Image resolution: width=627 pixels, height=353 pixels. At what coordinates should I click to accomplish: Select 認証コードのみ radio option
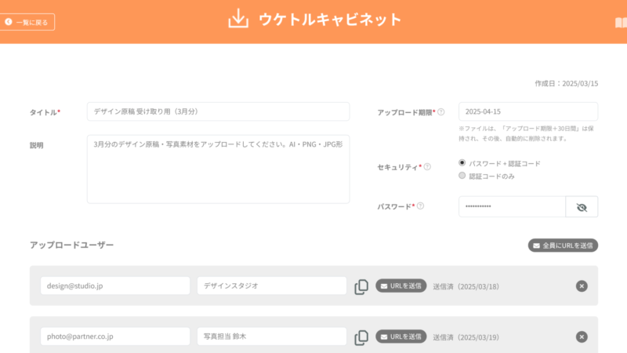[x=462, y=175]
